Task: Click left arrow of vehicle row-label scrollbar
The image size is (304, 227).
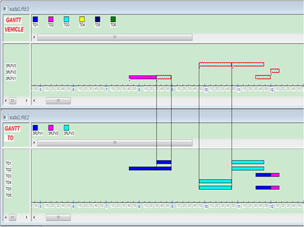Action: click(x=6, y=101)
